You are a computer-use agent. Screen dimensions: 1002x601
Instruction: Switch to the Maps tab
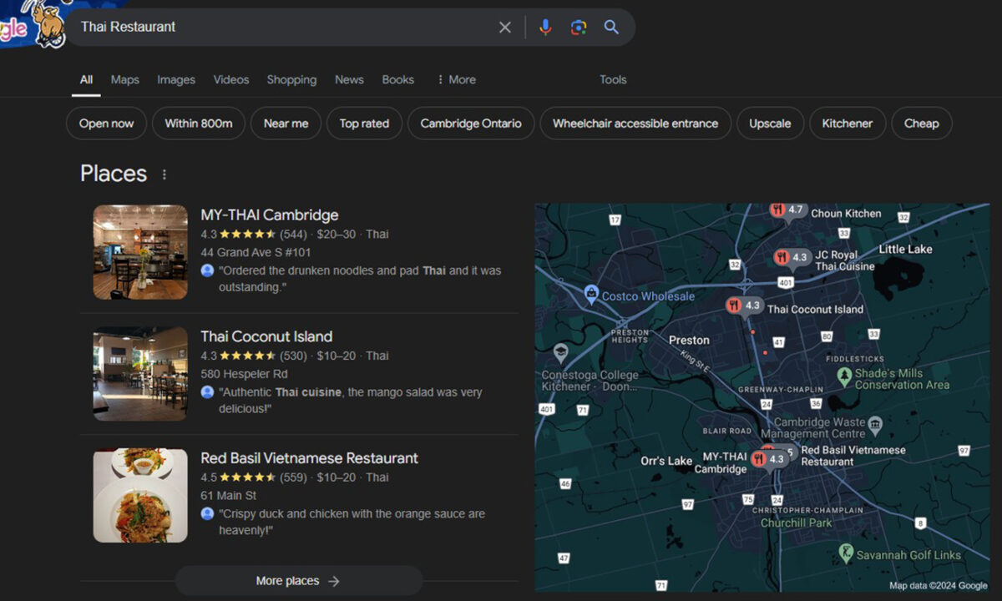tap(125, 80)
